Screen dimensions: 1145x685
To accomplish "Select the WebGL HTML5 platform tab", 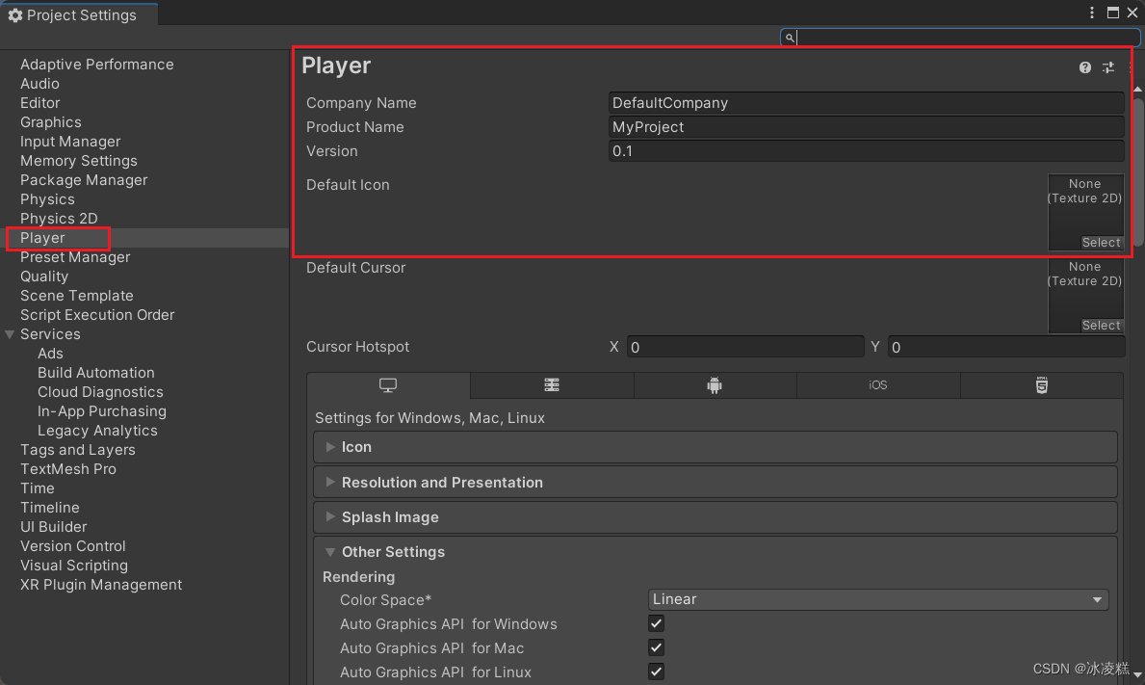I will click(x=1042, y=384).
